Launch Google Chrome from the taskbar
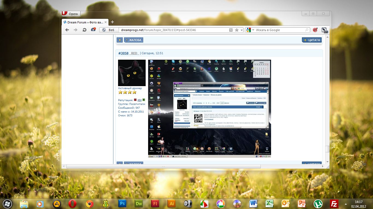Viewport: 373px width, 209px height. coord(89,204)
